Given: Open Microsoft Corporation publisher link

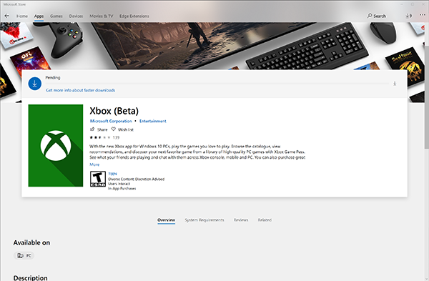Looking at the screenshot, I should (x=111, y=121).
